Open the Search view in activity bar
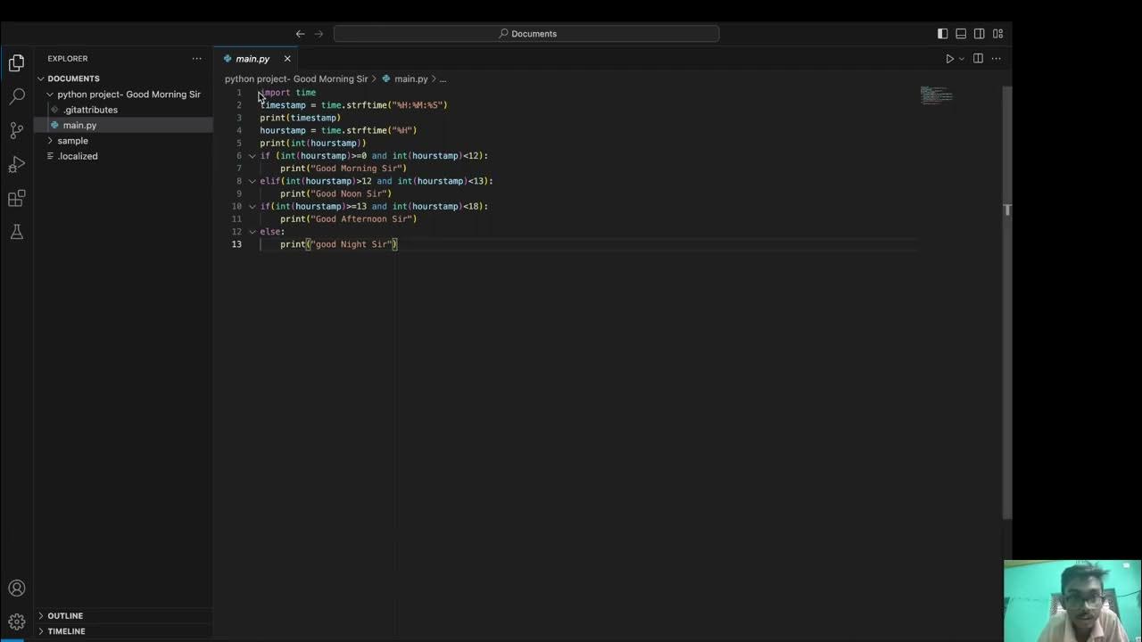Viewport: 1142px width, 642px height. coord(16,96)
